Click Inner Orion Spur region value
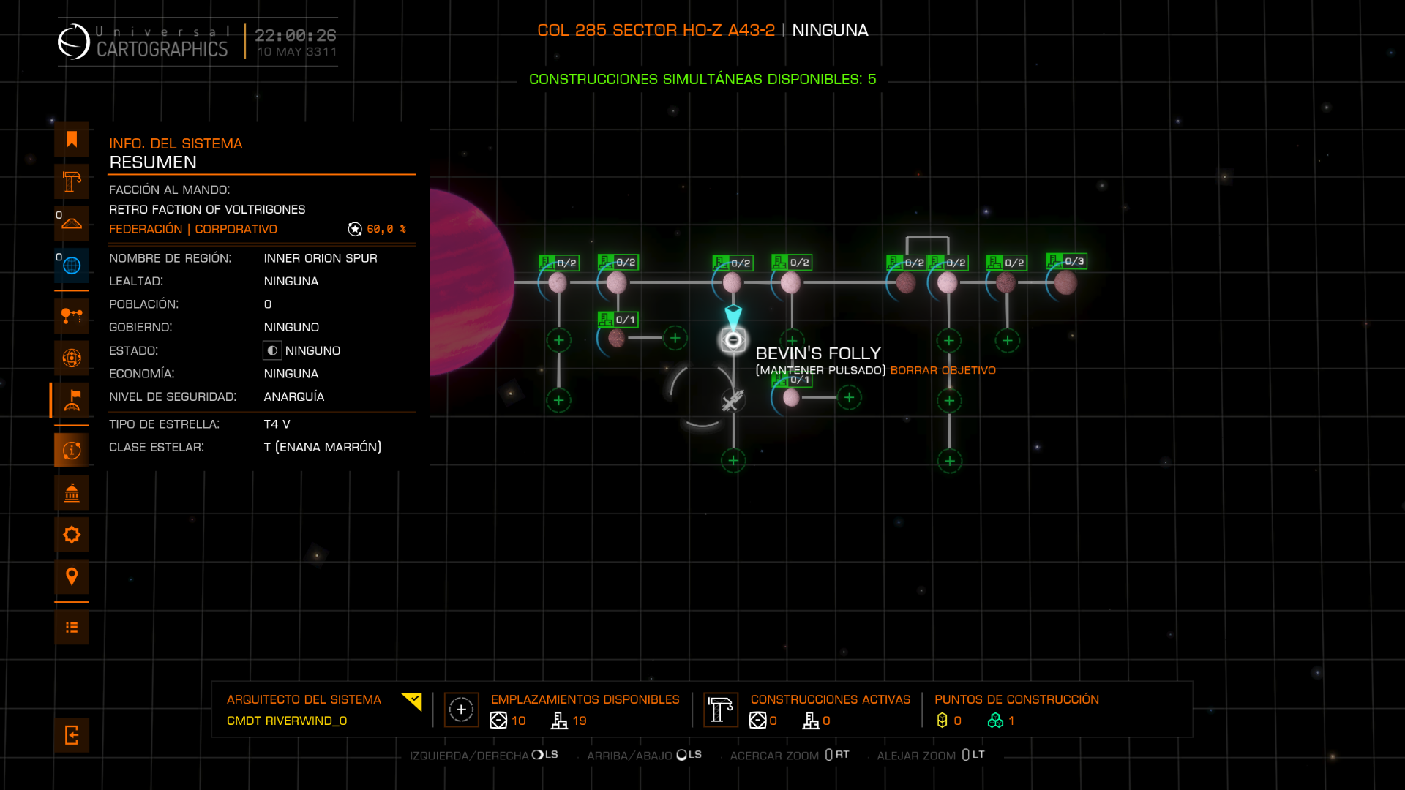Viewport: 1405px width, 790px height. [x=321, y=258]
